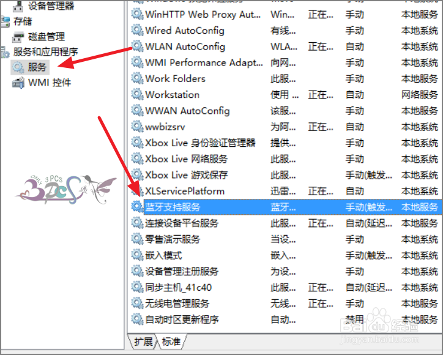Select the wwbizsrv service name
The height and width of the screenshot is (355, 443).
(x=165, y=127)
